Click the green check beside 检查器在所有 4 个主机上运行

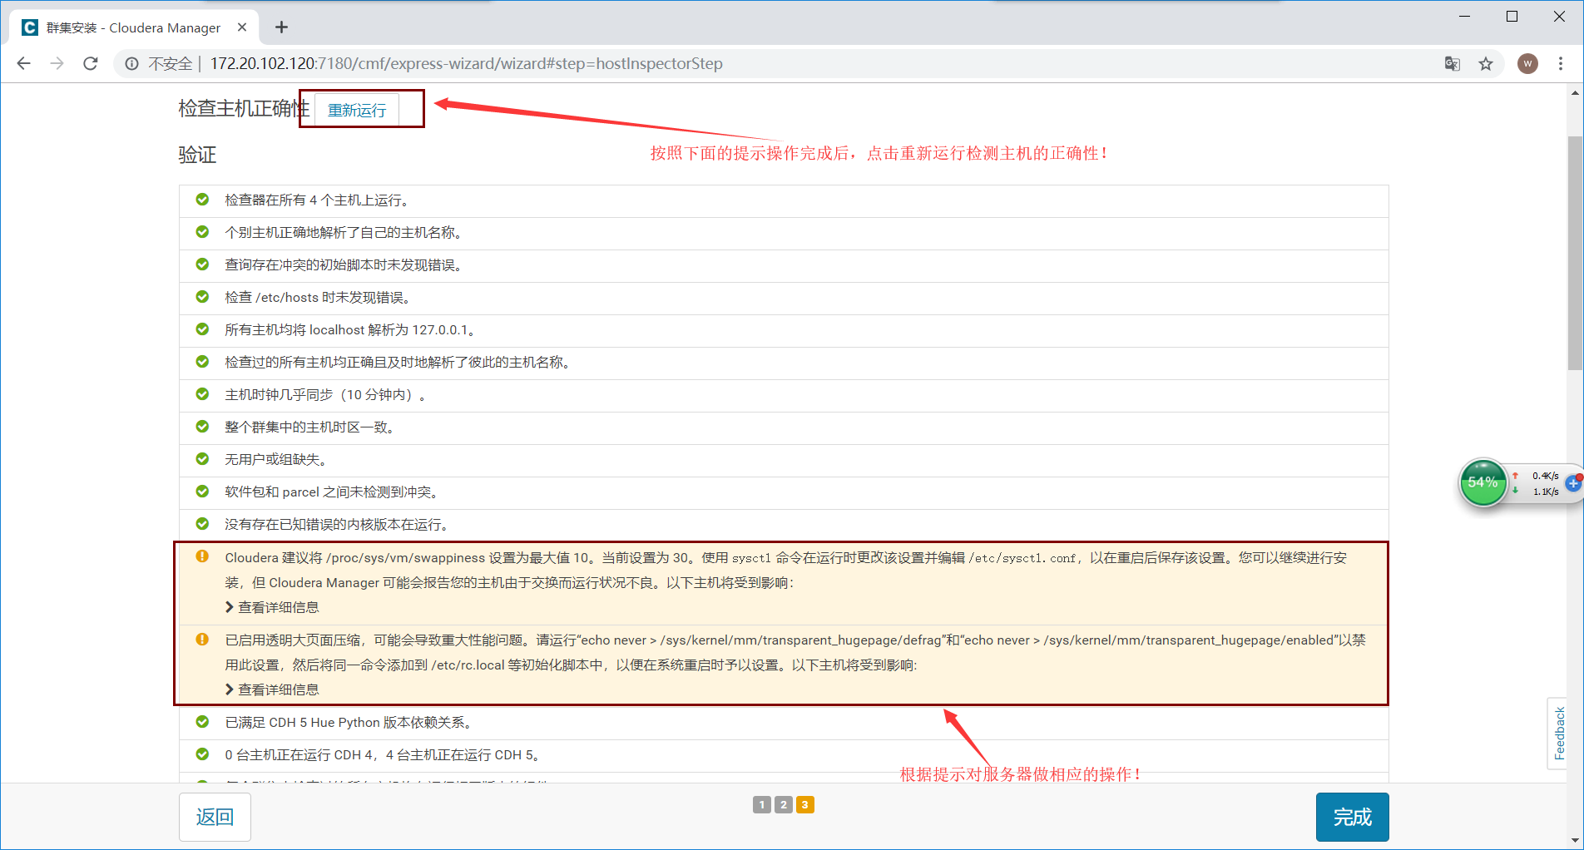point(202,200)
